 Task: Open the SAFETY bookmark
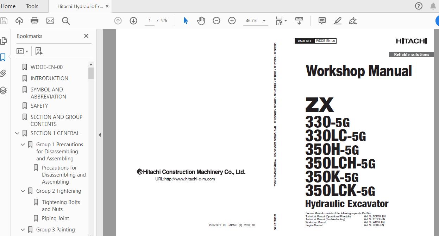click(39, 106)
